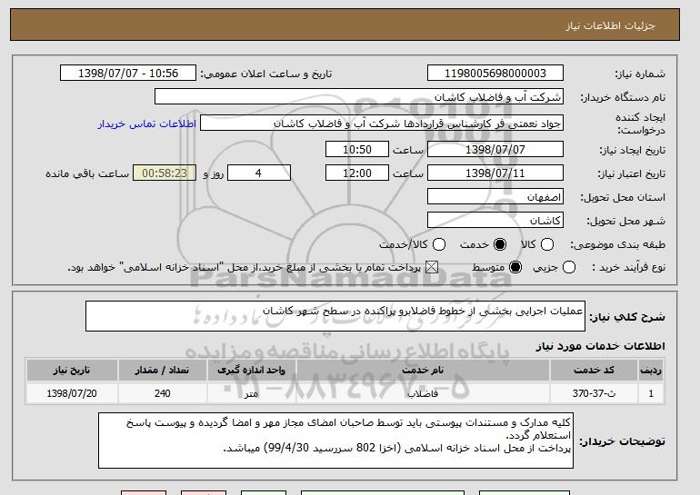The image size is (700, 495).
Task: Click the need number field 1198005698000003
Action: pyautogui.click(x=495, y=74)
